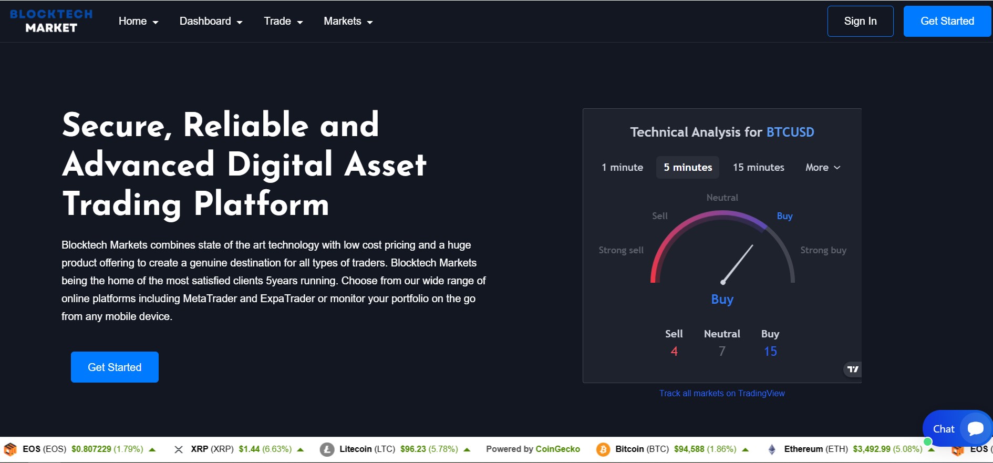This screenshot has width=993, height=463.
Task: Click the large blue Buy gauge result
Action: [x=722, y=299]
